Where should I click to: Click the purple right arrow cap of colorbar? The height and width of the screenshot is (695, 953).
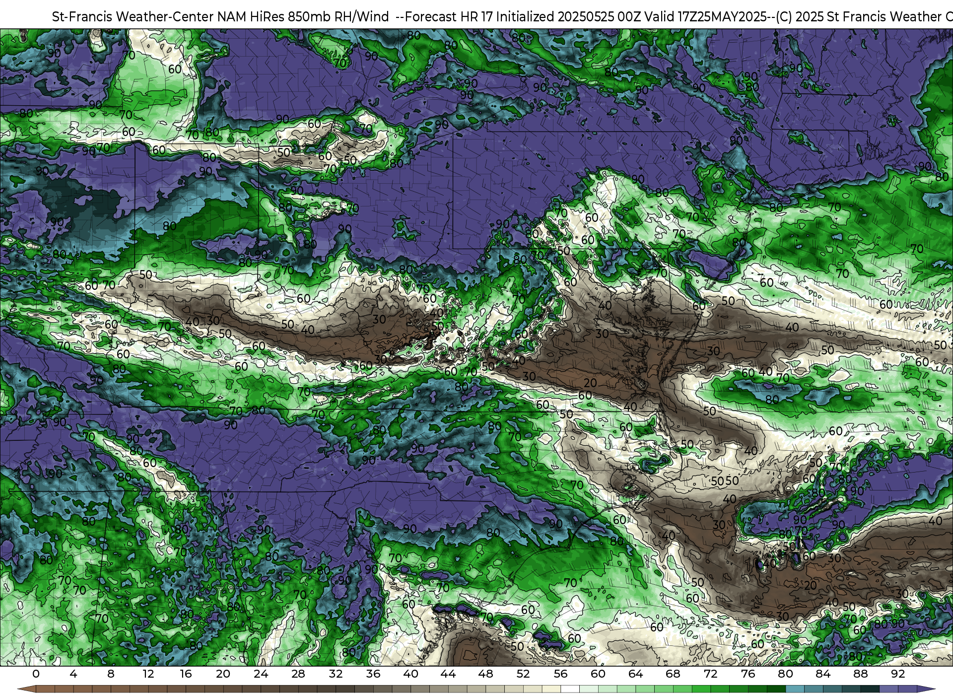tap(926, 690)
